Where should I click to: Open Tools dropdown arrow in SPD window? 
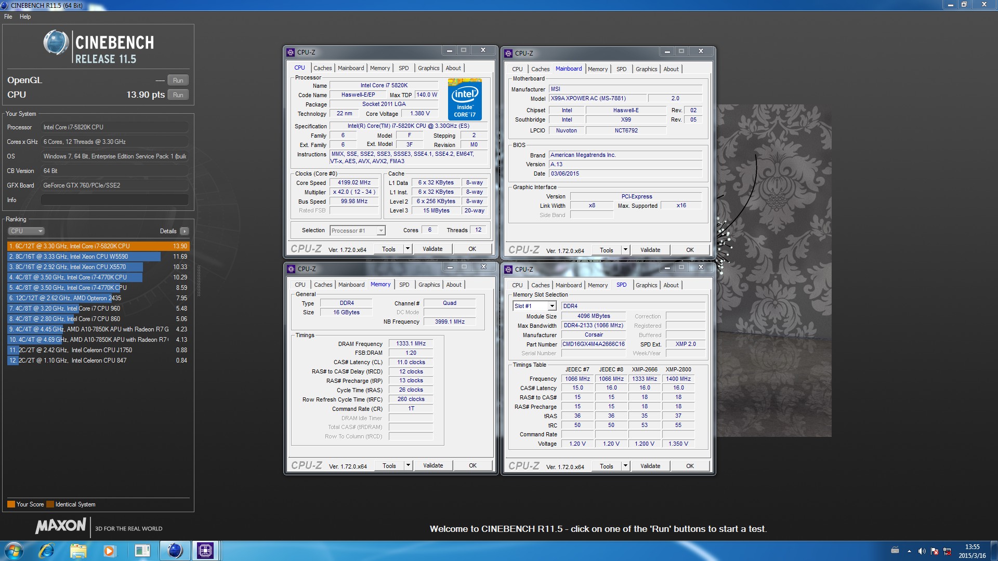pyautogui.click(x=626, y=466)
